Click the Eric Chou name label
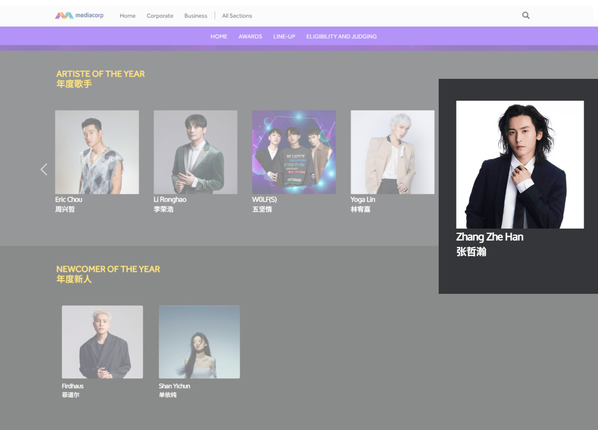598x430 pixels. click(x=69, y=200)
